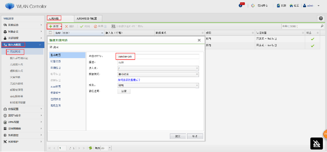327x152 pixels.
Task: Expand the VPN配置 sidebar section
Action: point(23,122)
